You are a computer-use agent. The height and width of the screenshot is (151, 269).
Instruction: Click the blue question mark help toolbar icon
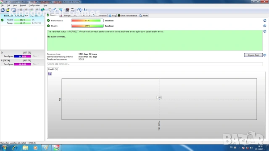click(x=79, y=10)
